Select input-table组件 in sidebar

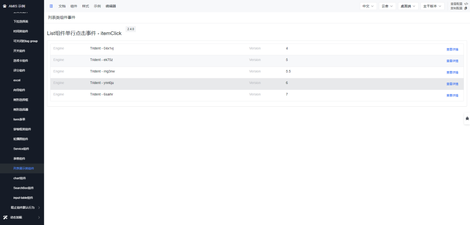point(23,198)
